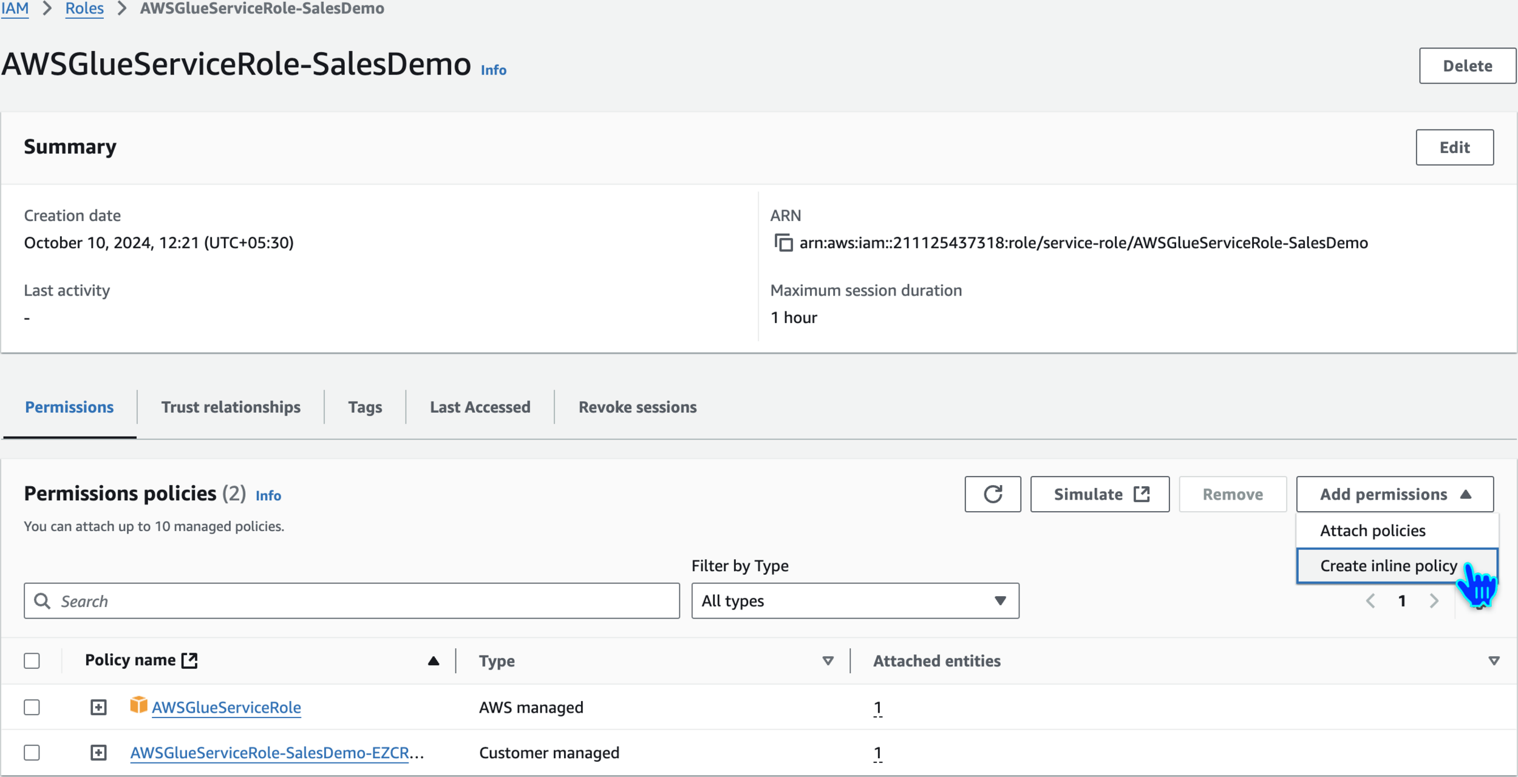Check the AWSGlueServiceRole policy checkbox
This screenshot has width=1518, height=777.
32,707
